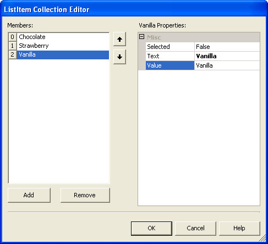Click the index 2 box
Viewport: 268px width, 244px height.
click(13, 54)
